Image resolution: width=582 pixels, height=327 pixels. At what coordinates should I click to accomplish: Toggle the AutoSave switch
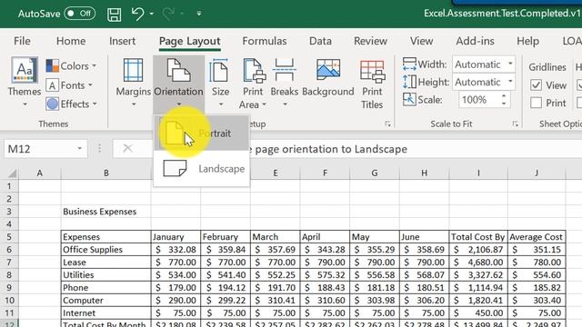click(79, 14)
